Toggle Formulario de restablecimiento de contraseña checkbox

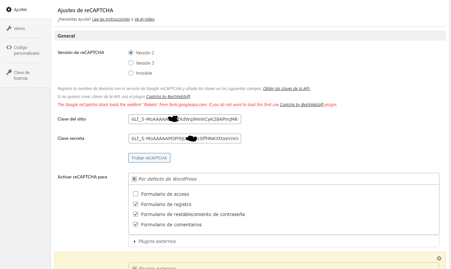pyautogui.click(x=136, y=214)
